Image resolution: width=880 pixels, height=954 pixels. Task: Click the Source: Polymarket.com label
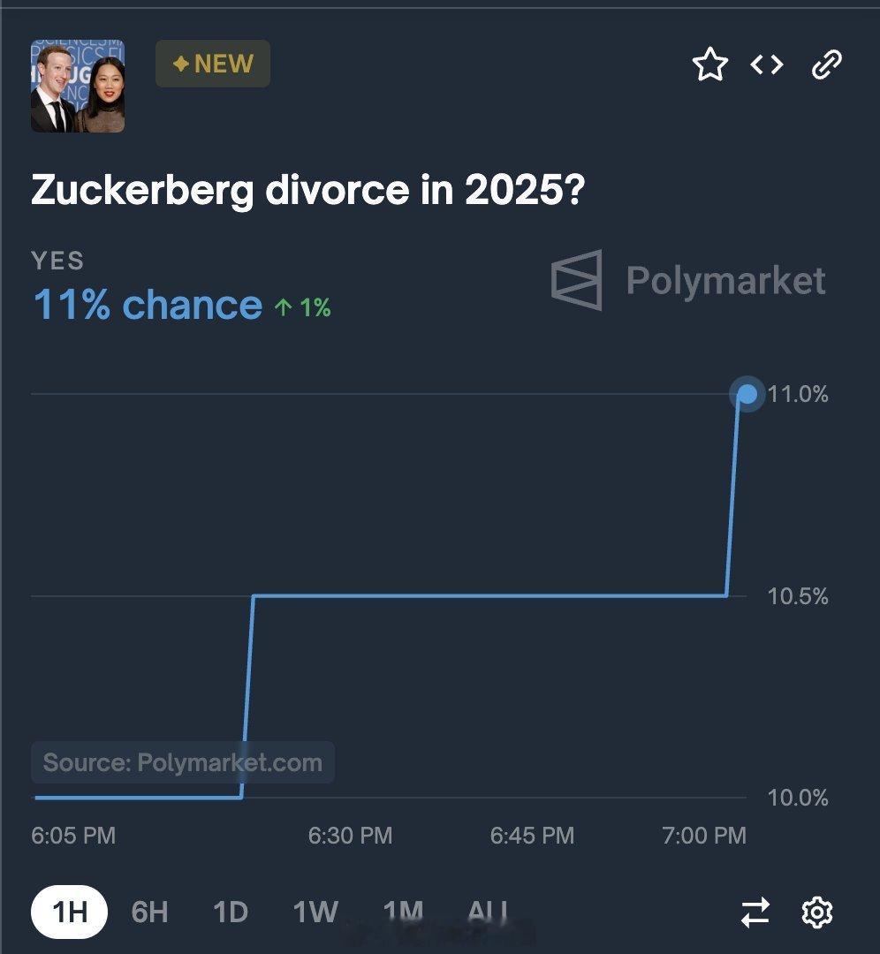click(183, 762)
